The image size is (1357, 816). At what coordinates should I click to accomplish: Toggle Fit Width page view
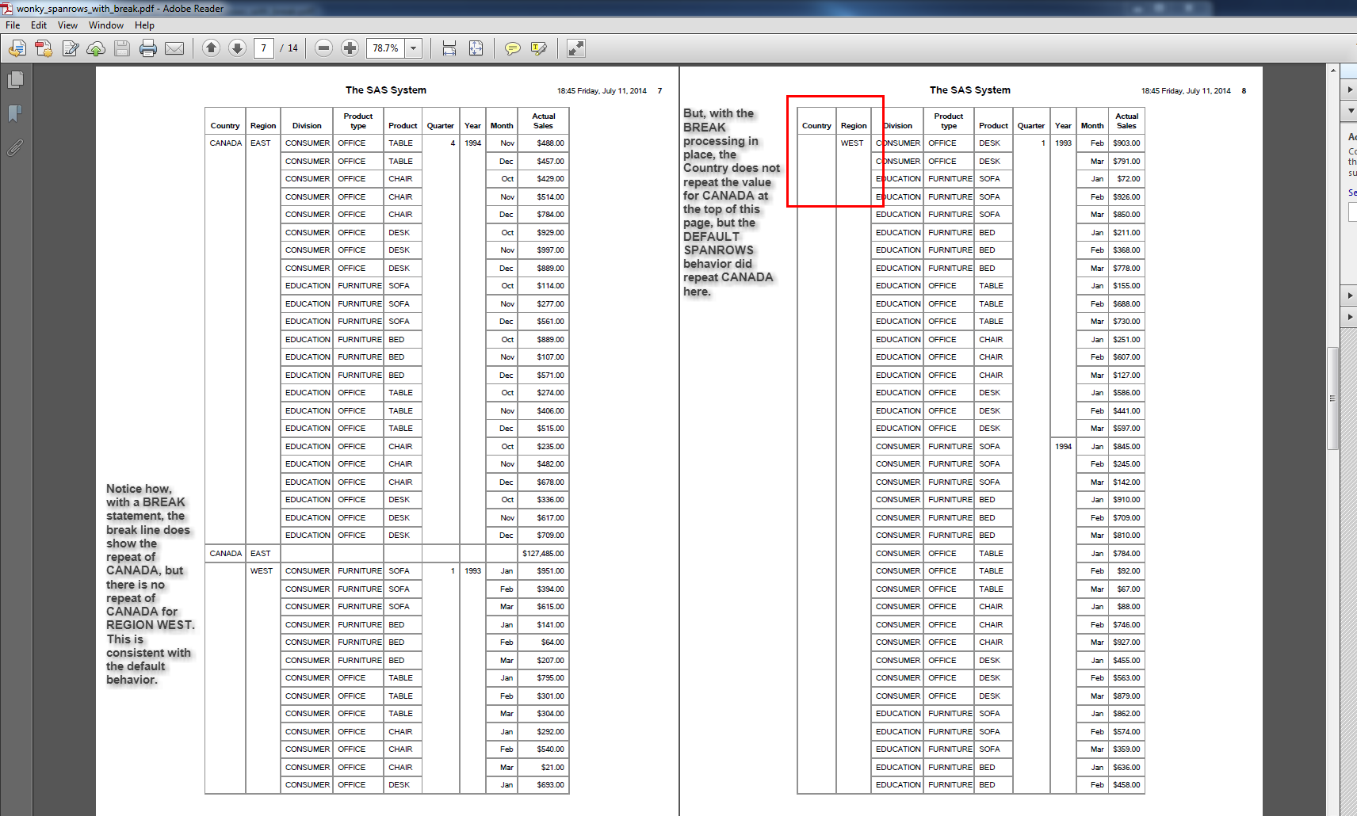click(x=449, y=48)
